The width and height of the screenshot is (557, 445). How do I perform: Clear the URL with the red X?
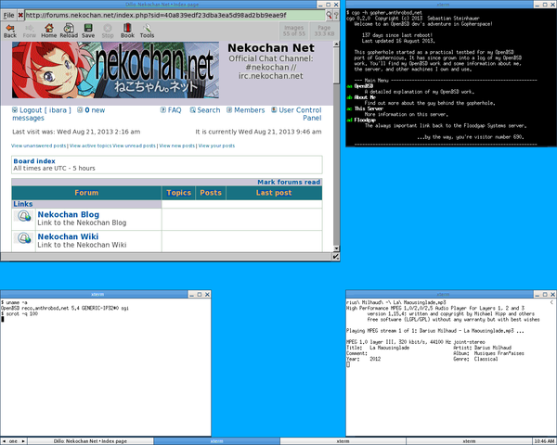click(x=20, y=15)
